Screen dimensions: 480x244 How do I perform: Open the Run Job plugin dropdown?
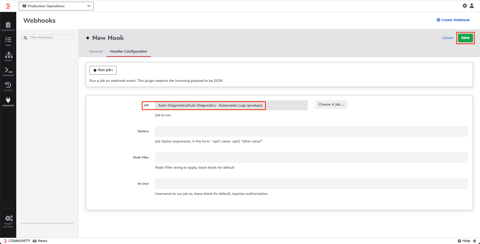[x=103, y=70]
